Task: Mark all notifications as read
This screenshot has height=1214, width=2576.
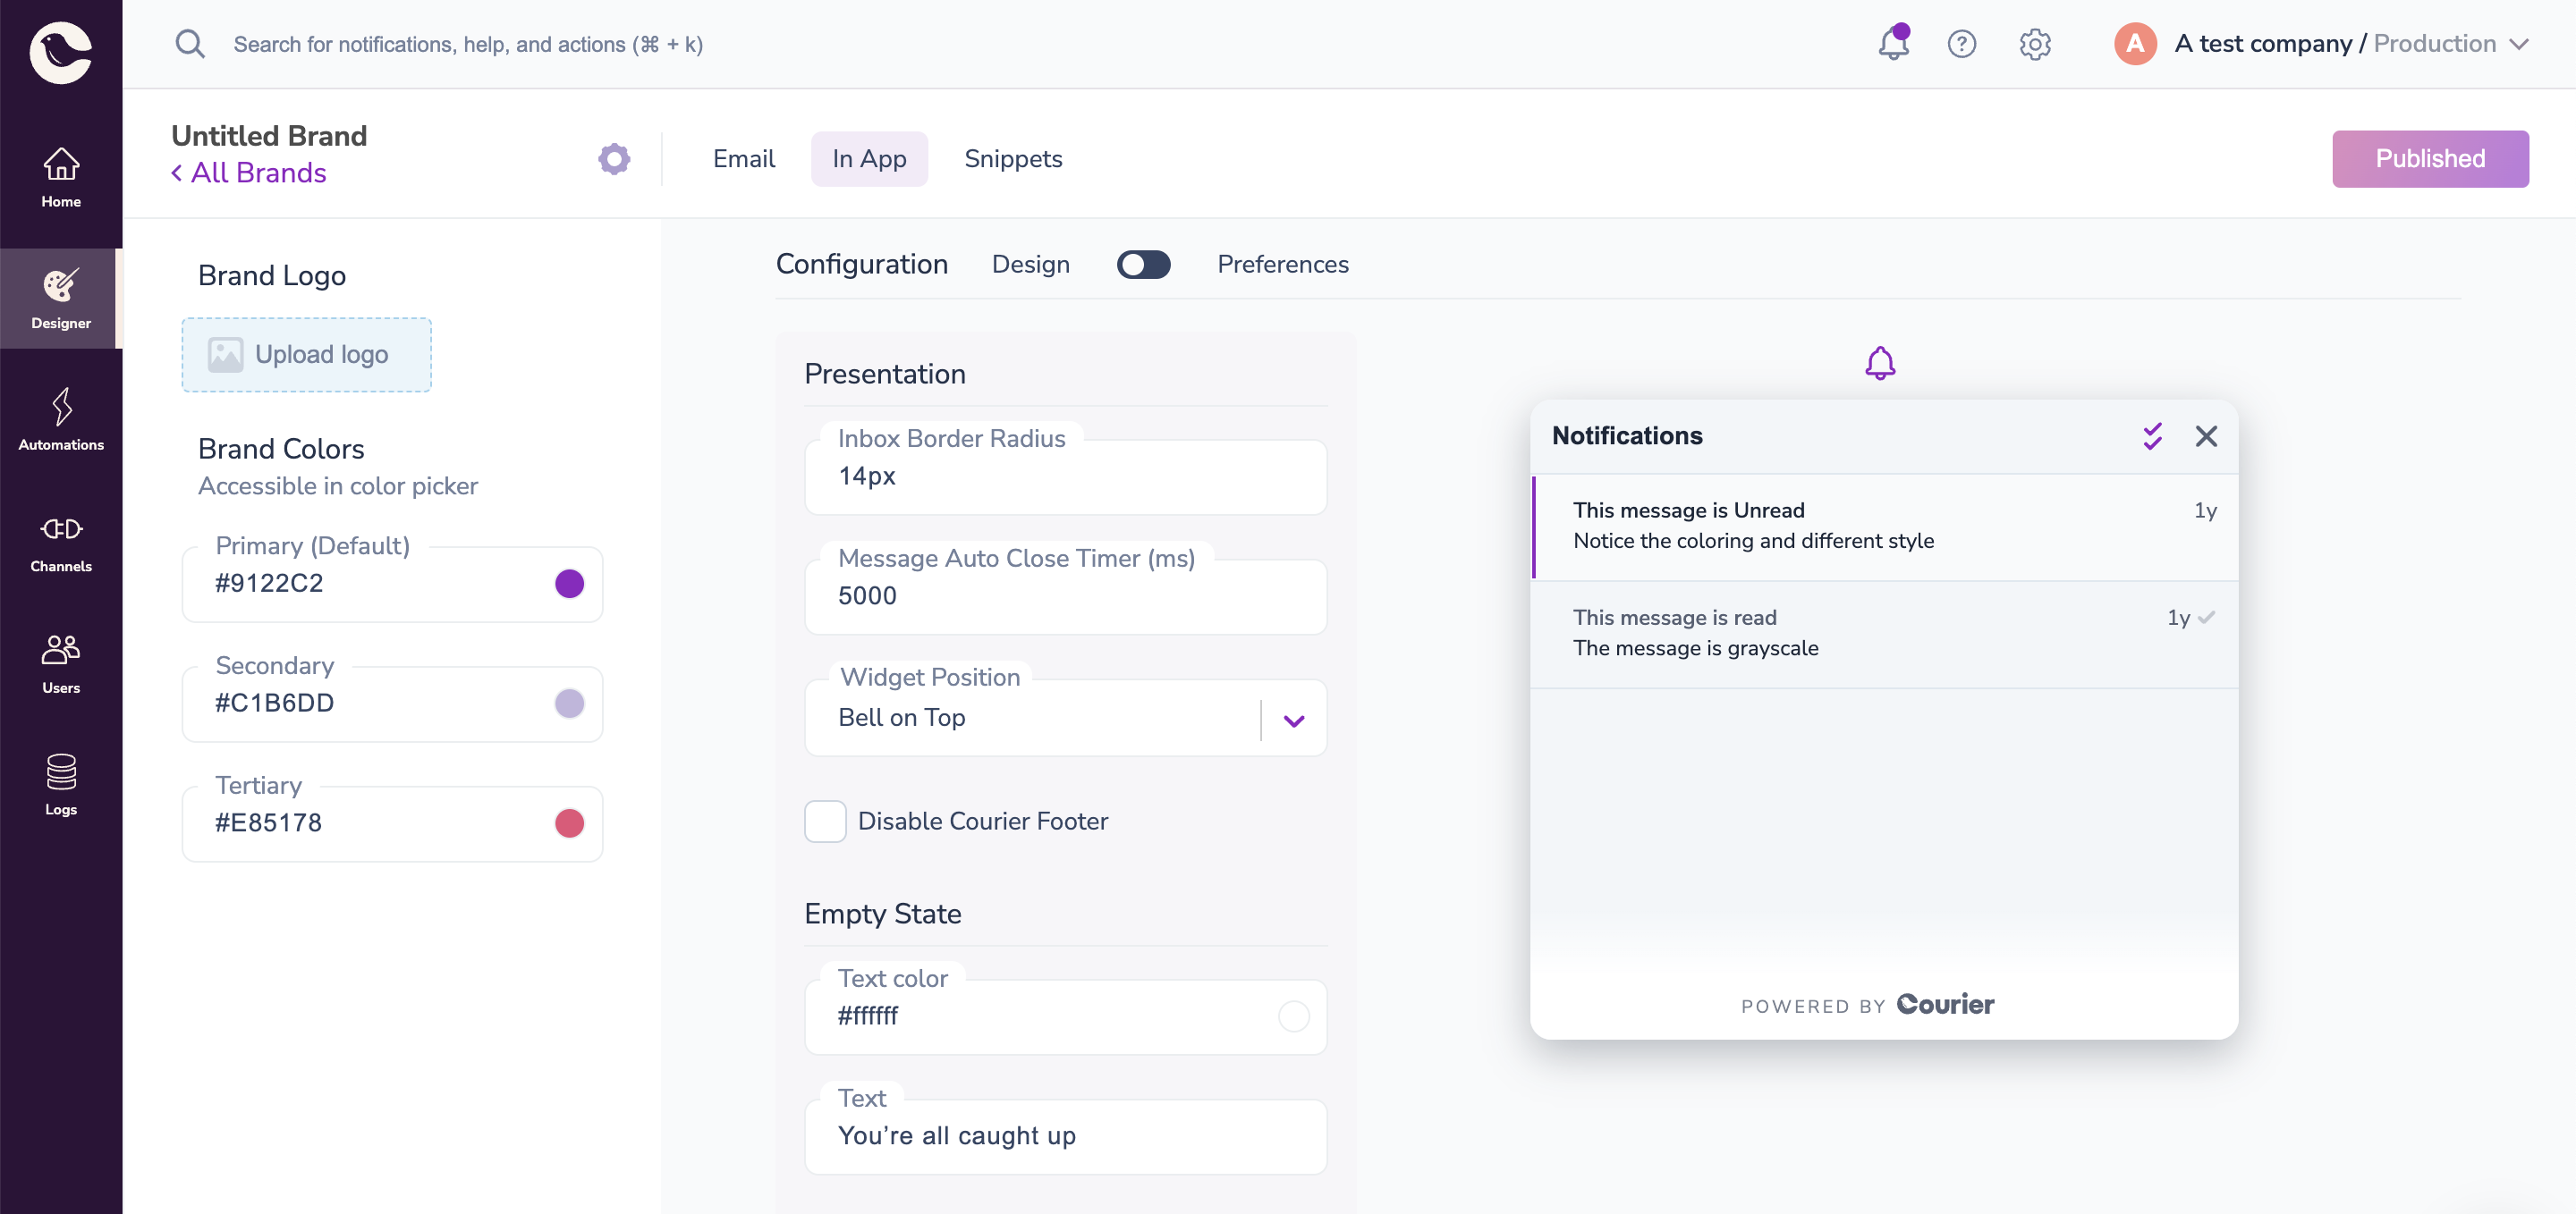Action: (x=2152, y=436)
